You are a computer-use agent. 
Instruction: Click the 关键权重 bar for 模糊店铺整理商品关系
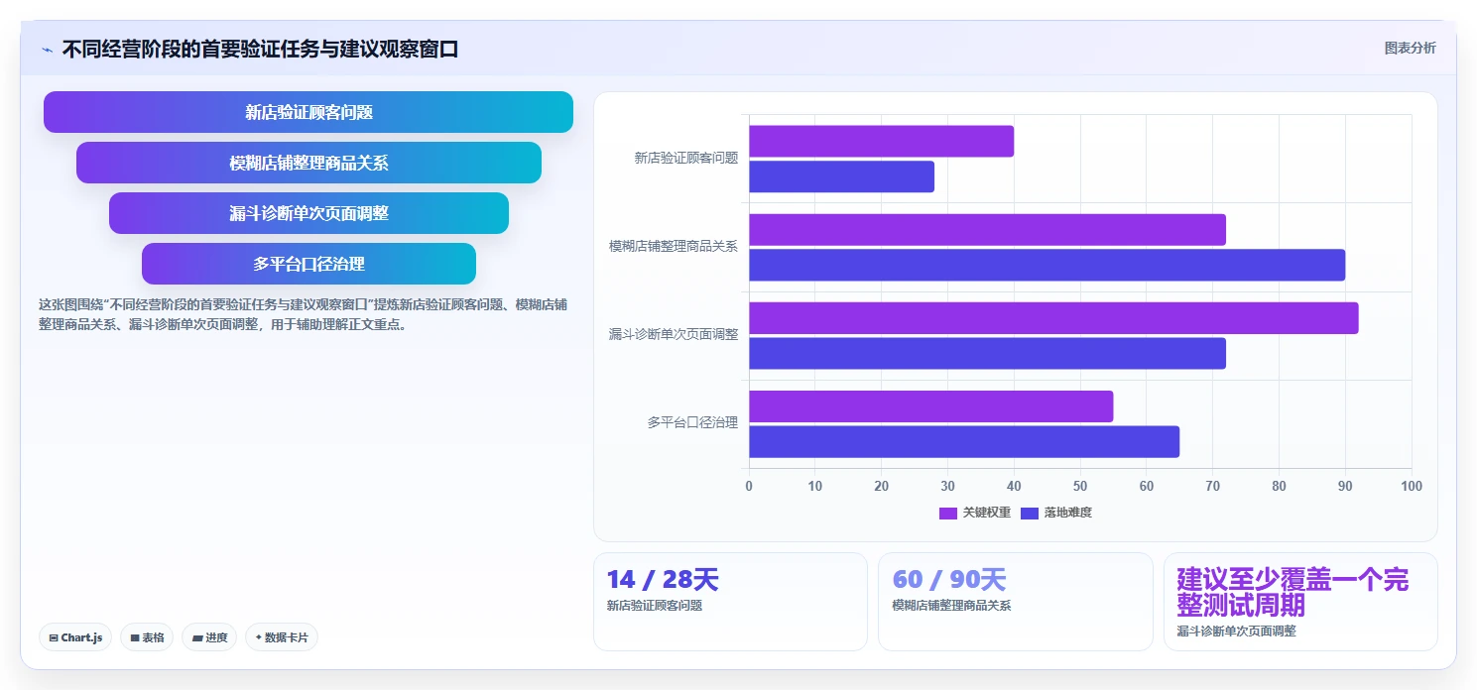pos(987,229)
